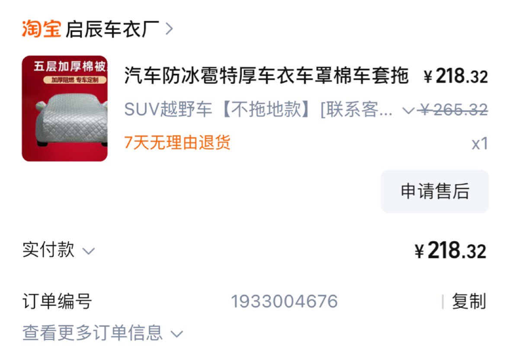
Task: Select the SUV越野车【不拖地款】specification text
Action: pos(258,109)
